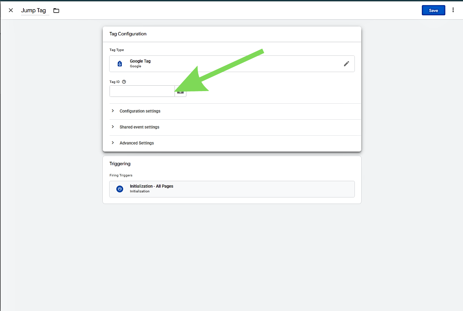Click the Triggering section heading

(x=120, y=164)
